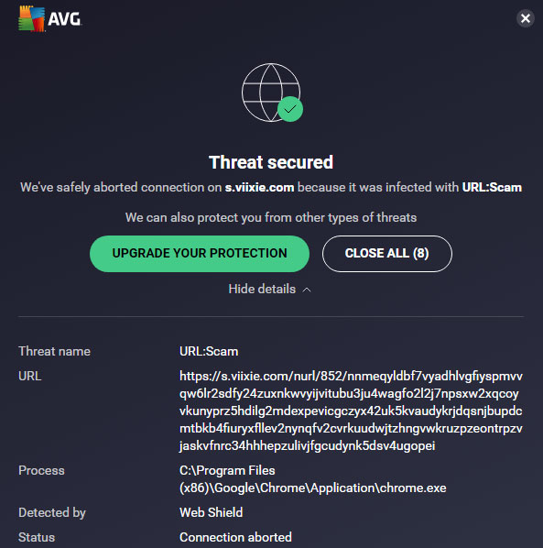Click Upgrade Your Protection button
This screenshot has width=543, height=548.
[200, 254]
